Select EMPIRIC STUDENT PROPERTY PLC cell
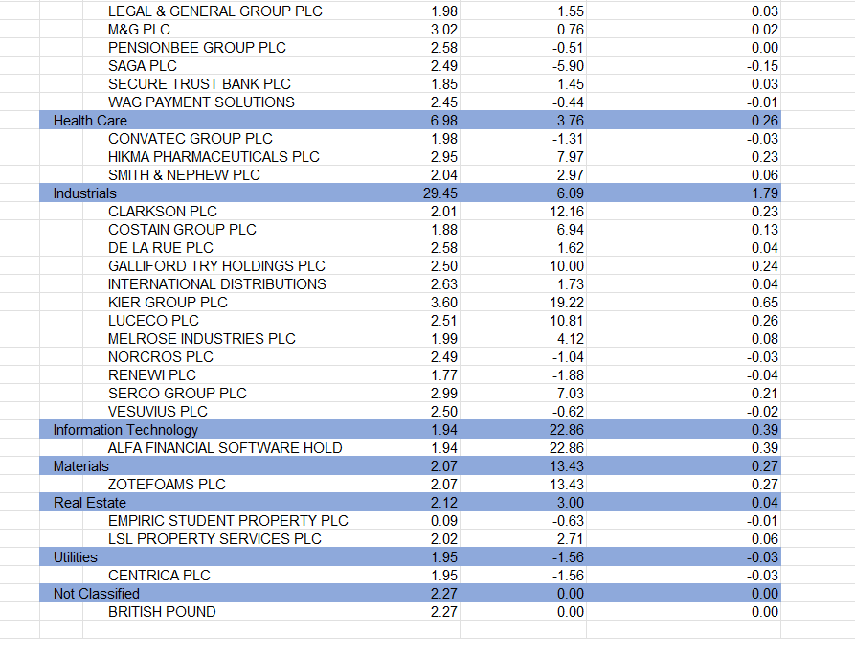The width and height of the screenshot is (855, 657). 227,521
